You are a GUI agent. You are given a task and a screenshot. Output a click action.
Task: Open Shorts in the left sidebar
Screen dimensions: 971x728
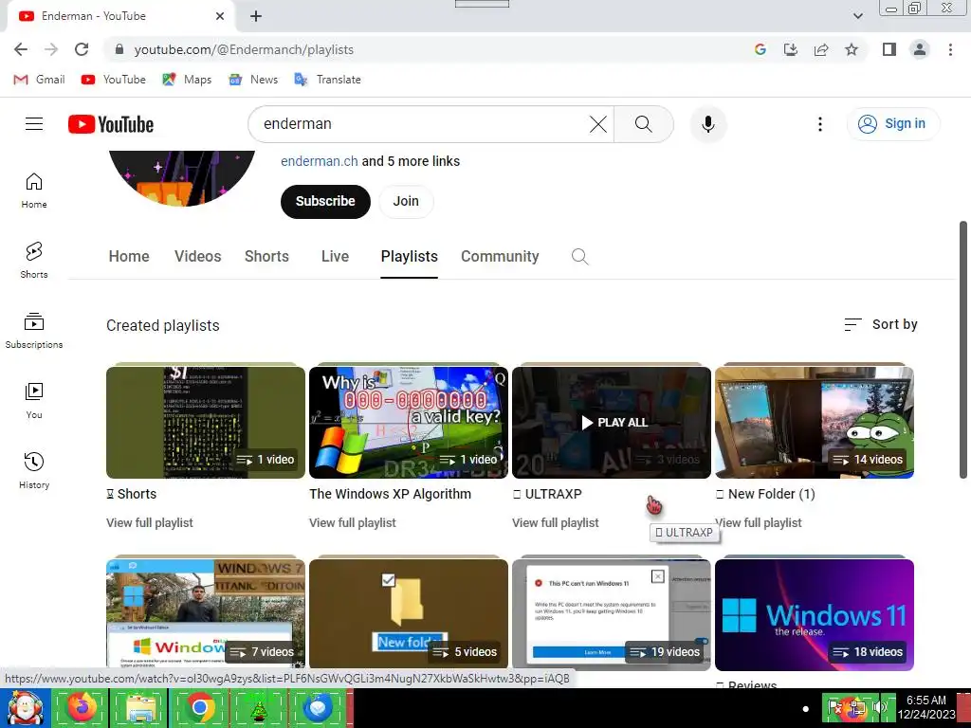point(34,261)
